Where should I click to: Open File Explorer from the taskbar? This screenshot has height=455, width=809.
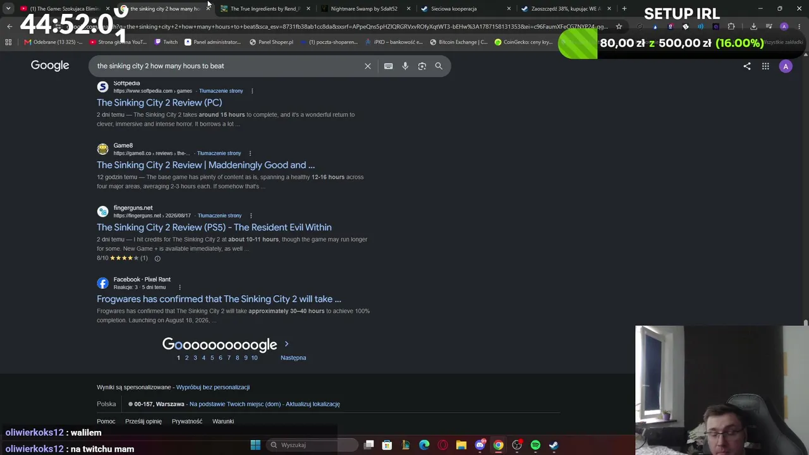click(461, 445)
